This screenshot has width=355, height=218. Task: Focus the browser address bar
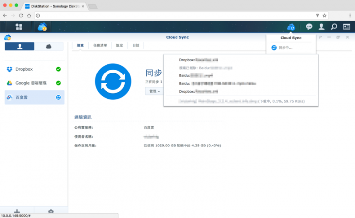(x=177, y=16)
